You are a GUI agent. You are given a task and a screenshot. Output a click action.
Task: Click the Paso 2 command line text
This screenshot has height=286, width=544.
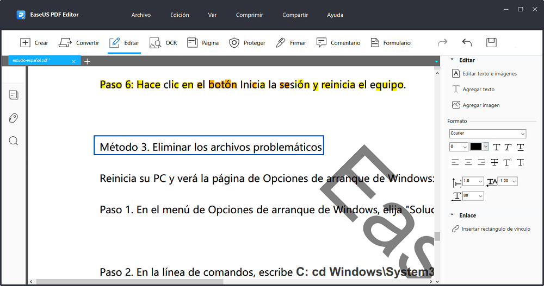pyautogui.click(x=267, y=272)
